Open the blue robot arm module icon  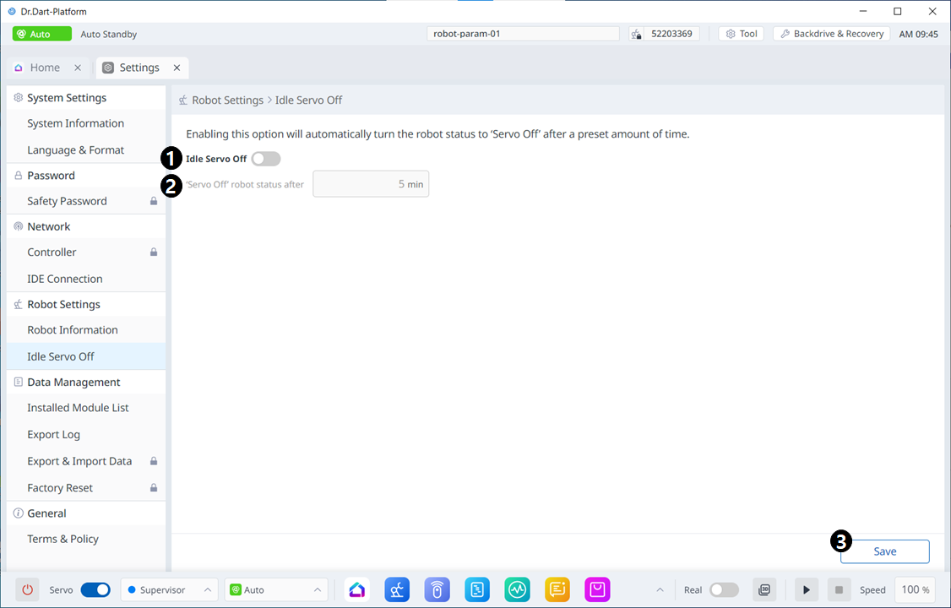pos(397,589)
